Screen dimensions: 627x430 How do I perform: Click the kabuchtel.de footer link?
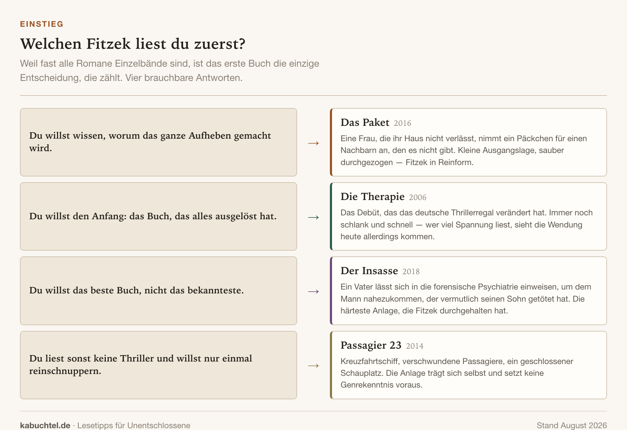point(45,425)
